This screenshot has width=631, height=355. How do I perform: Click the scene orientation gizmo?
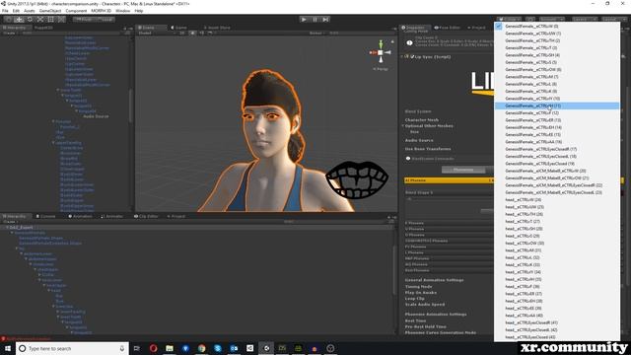click(381, 52)
